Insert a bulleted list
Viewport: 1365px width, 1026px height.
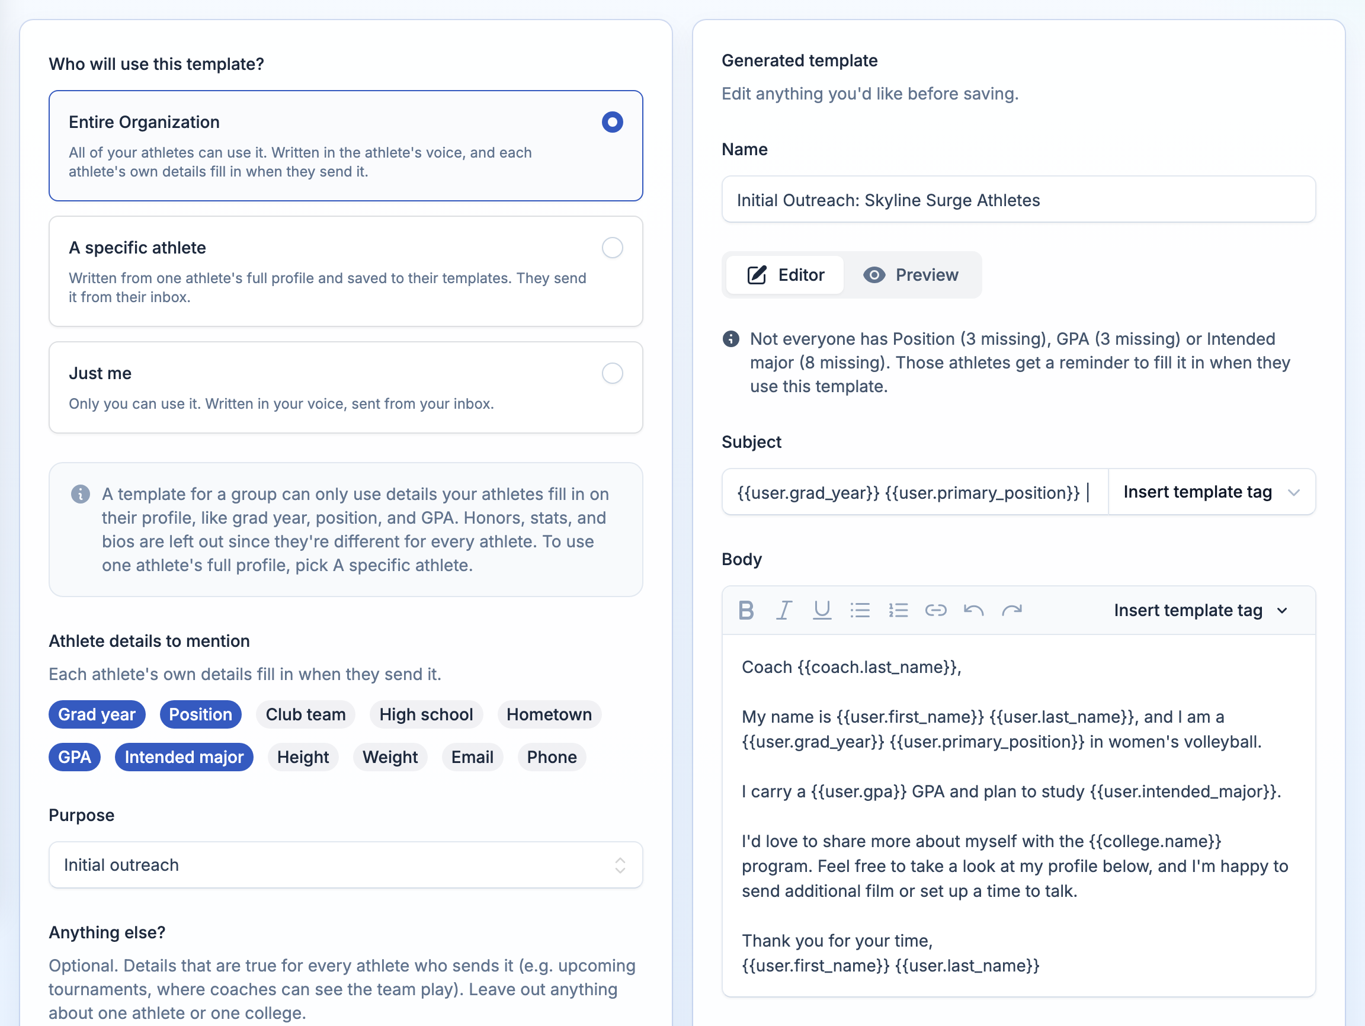tap(860, 610)
